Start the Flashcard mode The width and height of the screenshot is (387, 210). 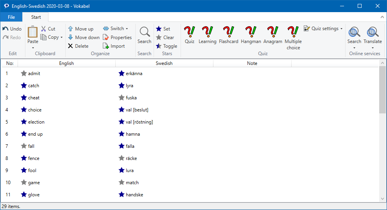pos(229,35)
